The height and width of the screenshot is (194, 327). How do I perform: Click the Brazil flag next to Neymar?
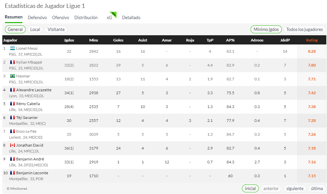(x=13, y=76)
